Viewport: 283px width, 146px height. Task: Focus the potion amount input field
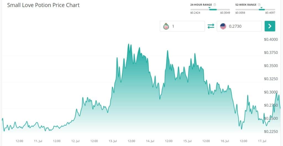point(187,26)
